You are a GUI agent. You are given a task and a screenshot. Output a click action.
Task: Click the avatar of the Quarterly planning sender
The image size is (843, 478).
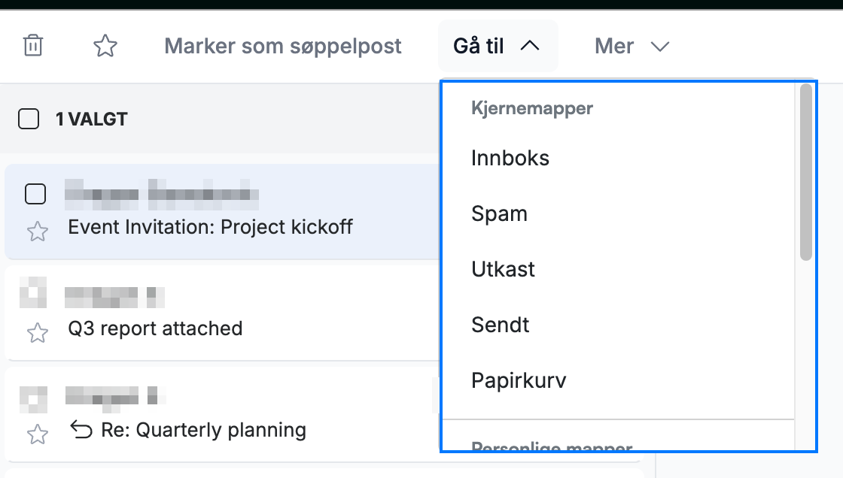(33, 399)
